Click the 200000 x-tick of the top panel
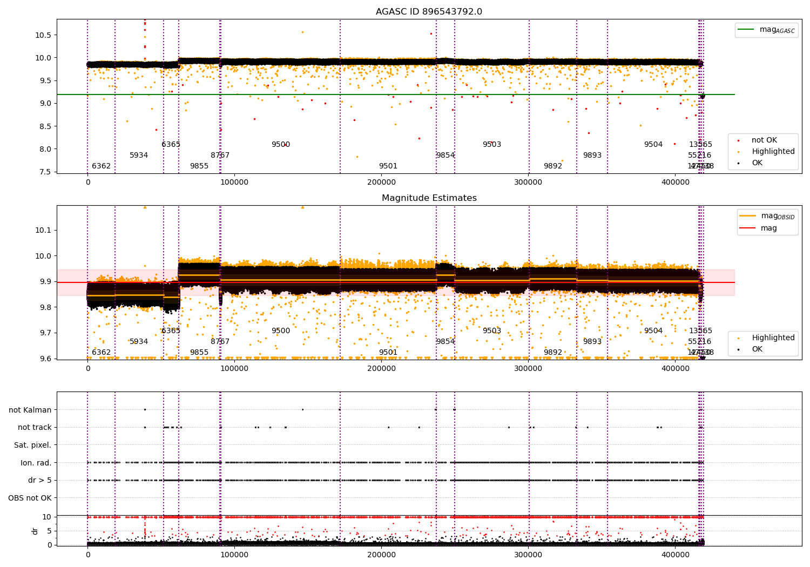This screenshot has width=810, height=567. click(x=381, y=183)
